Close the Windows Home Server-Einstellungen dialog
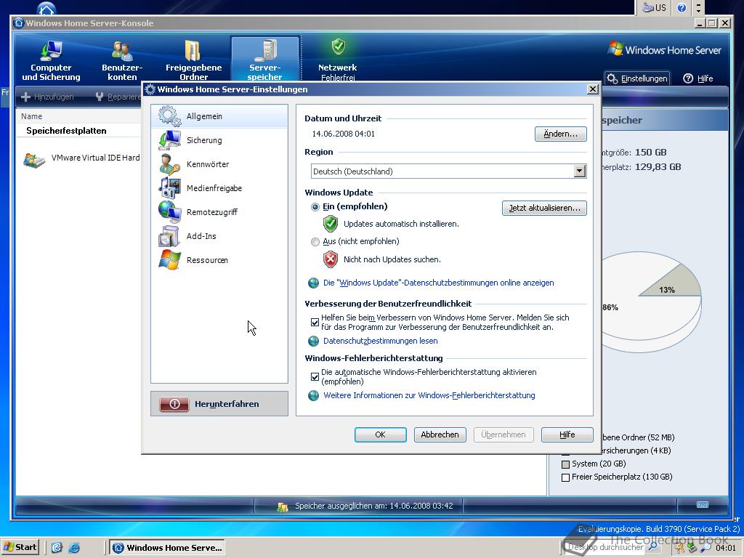The width and height of the screenshot is (744, 558). click(592, 89)
